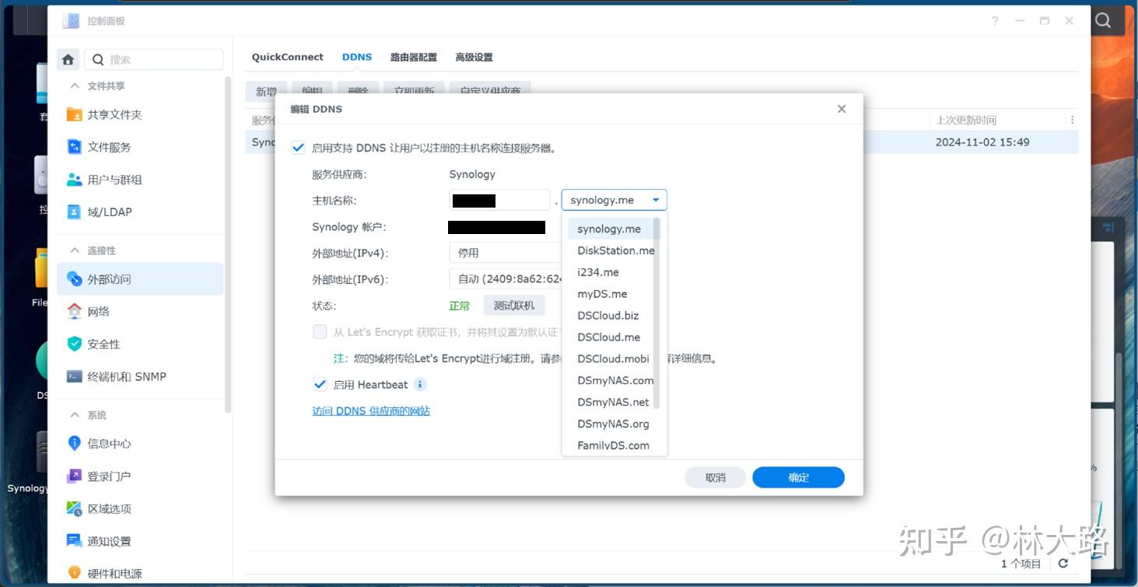This screenshot has width=1138, height=587.
Task: Open the synology.me domain dropdown
Action: [x=615, y=200]
